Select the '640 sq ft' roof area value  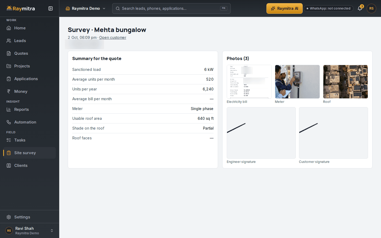pos(206,118)
